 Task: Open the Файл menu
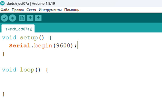pyautogui.click(x=5, y=10)
